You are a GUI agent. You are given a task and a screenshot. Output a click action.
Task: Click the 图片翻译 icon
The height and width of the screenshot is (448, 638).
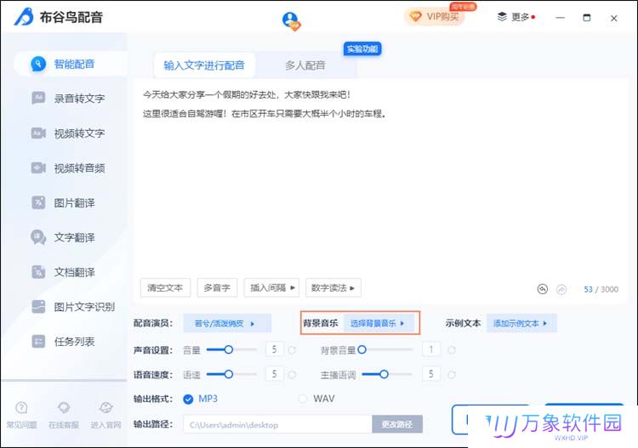[x=38, y=202]
